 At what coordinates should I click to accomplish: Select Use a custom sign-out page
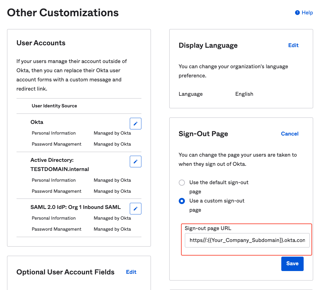pos(182,201)
